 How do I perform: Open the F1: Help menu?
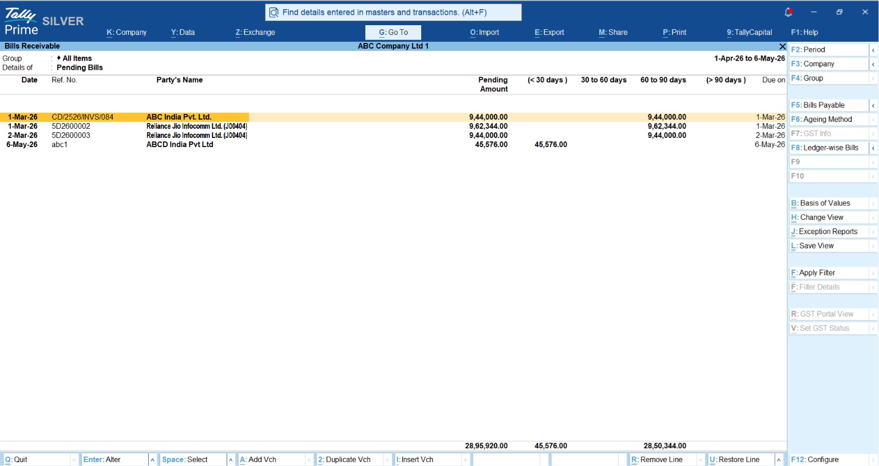point(804,32)
